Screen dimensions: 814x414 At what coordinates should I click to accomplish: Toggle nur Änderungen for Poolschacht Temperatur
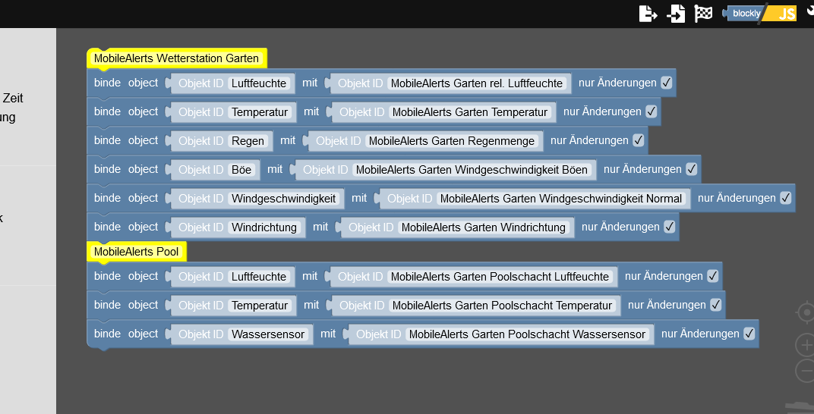click(716, 305)
